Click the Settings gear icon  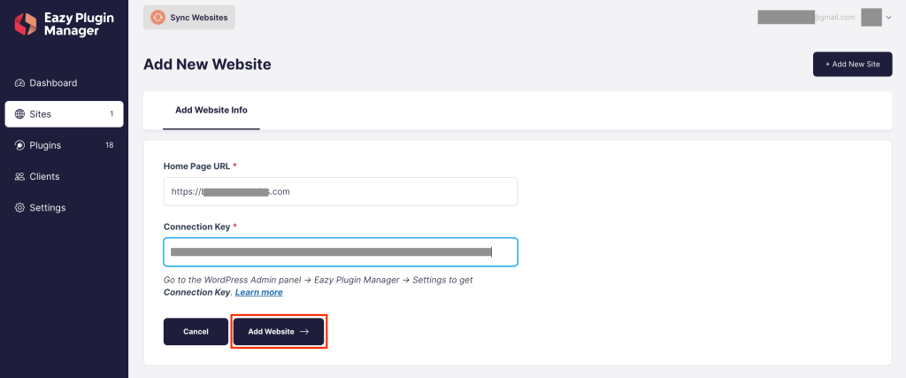(x=19, y=207)
